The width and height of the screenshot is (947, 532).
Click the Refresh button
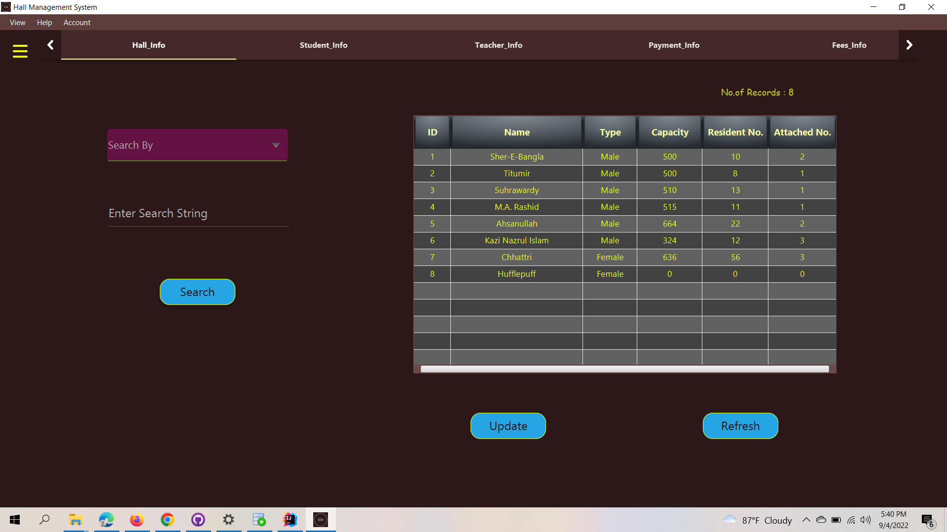pyautogui.click(x=740, y=426)
